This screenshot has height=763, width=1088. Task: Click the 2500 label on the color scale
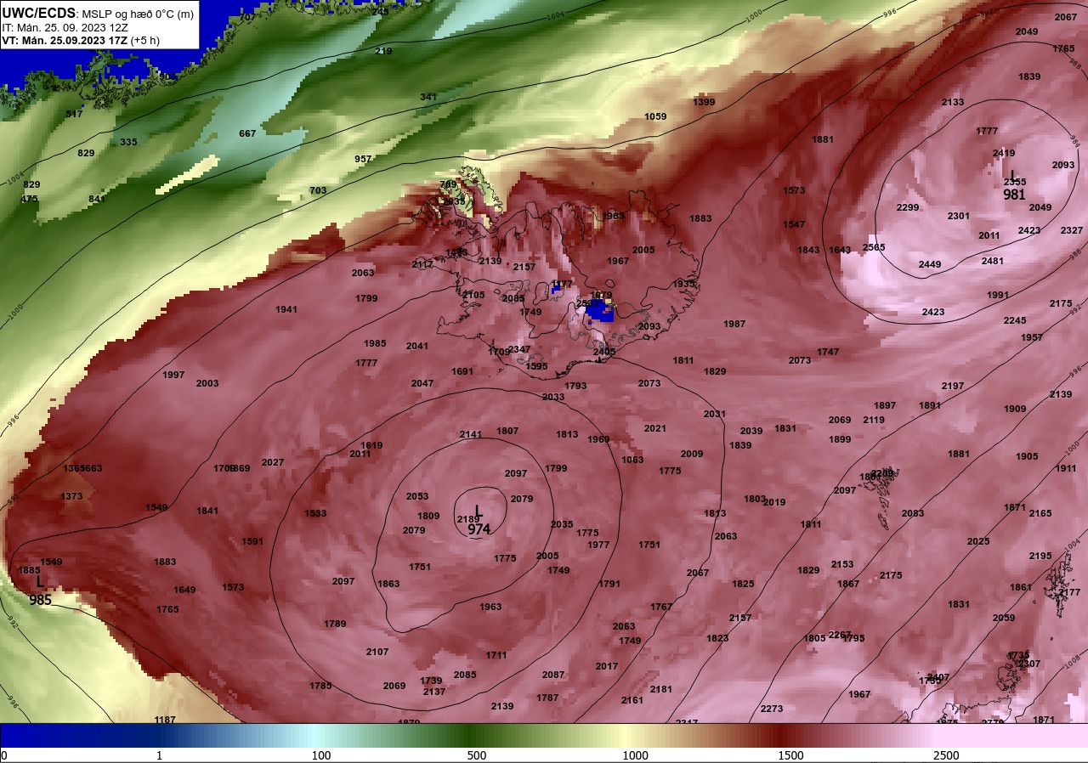(946, 755)
